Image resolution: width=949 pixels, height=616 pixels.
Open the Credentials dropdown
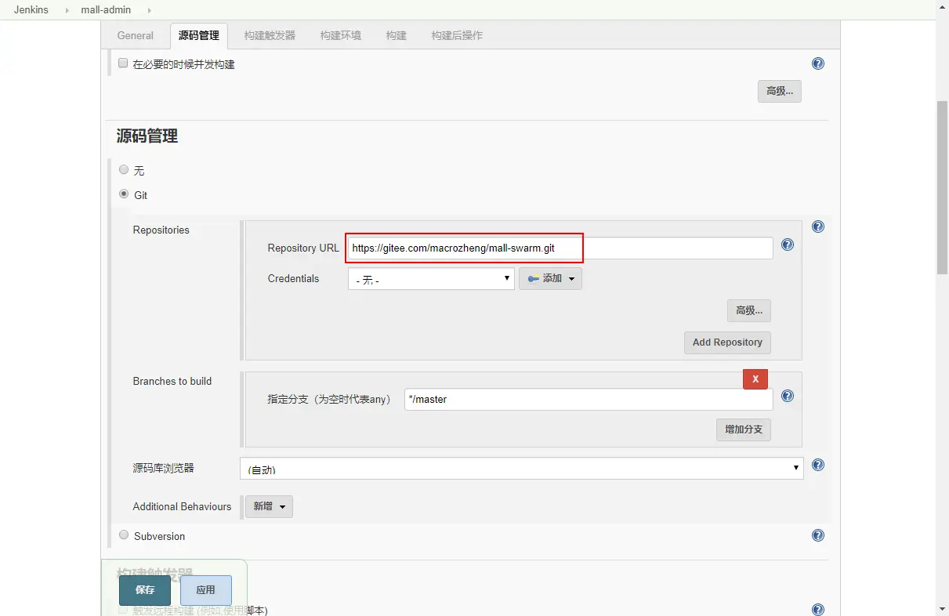tap(431, 278)
